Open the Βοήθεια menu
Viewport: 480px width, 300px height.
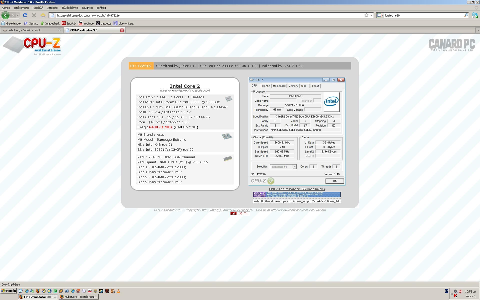tap(101, 8)
